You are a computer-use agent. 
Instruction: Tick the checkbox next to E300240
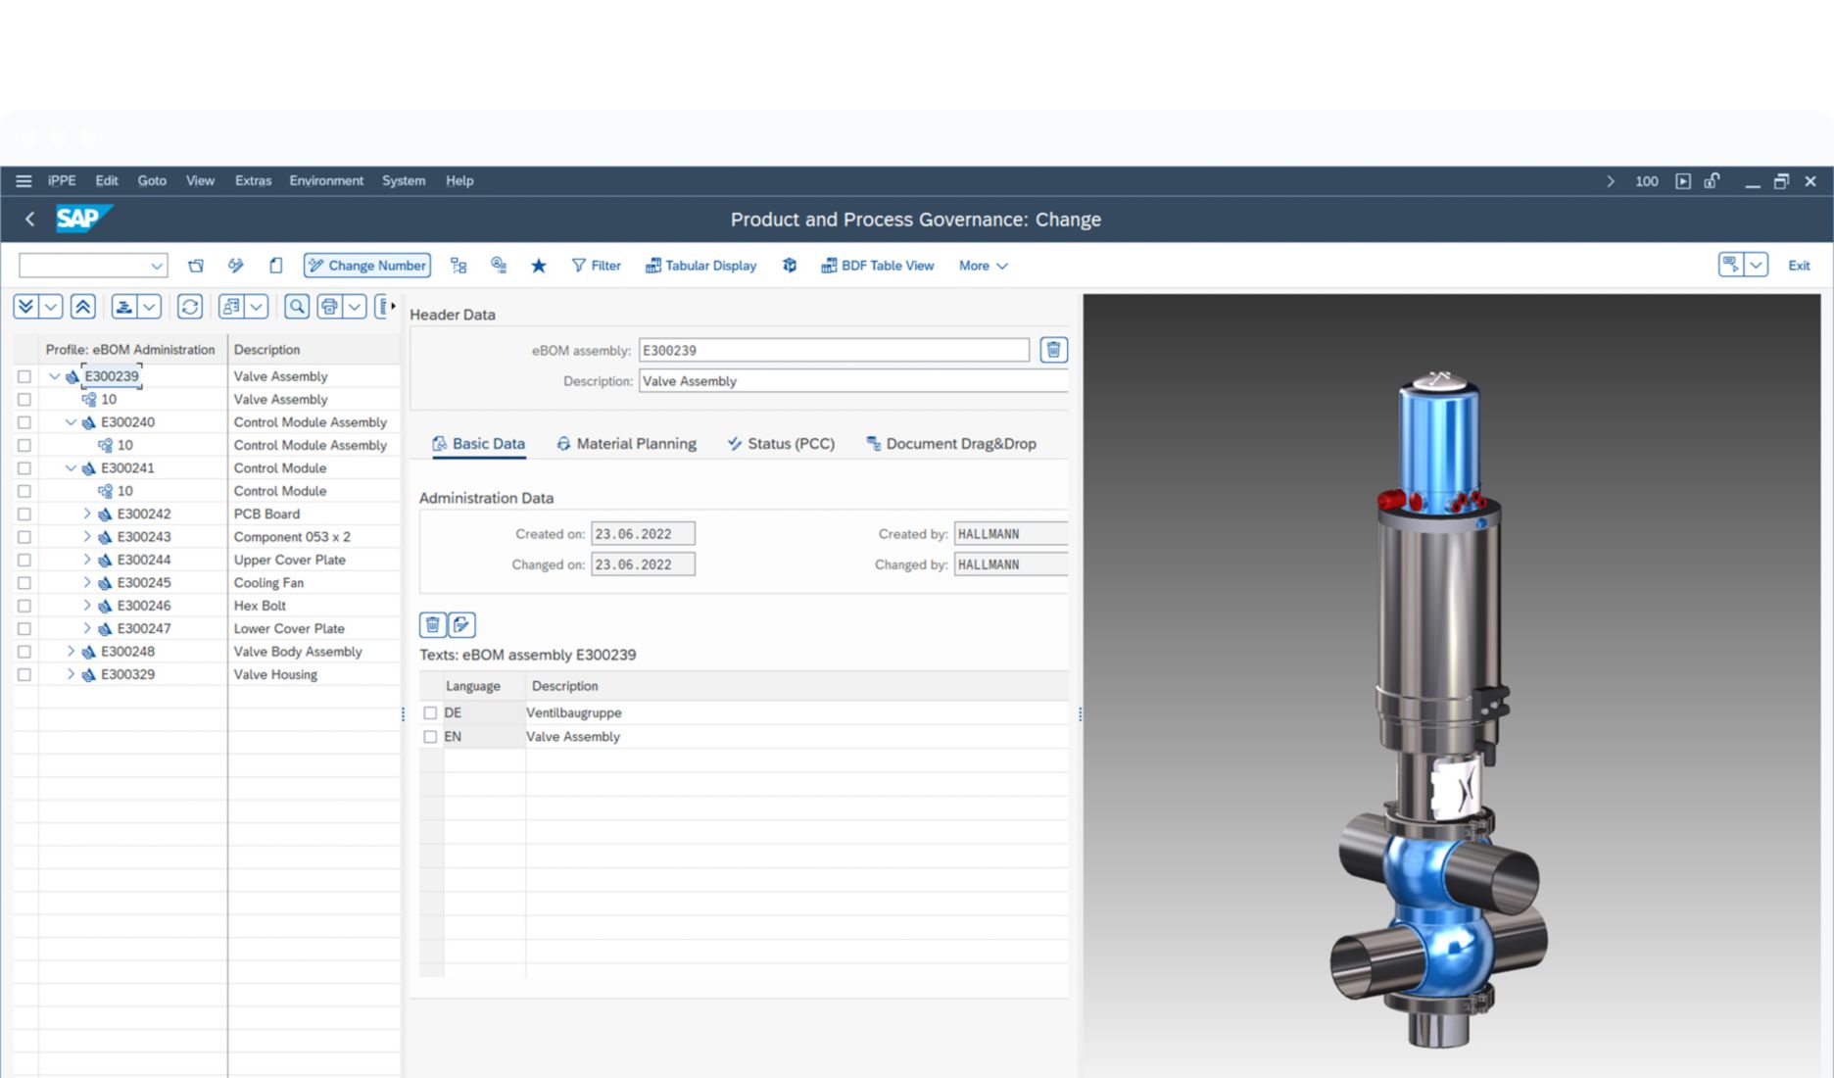[x=23, y=421]
